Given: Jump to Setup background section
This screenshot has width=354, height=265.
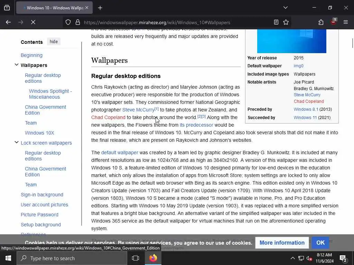Looking at the screenshot, I should pos(41,225).
